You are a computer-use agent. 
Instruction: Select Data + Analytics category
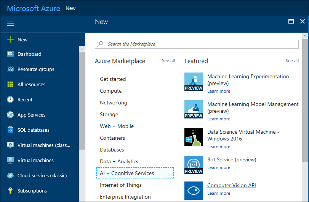coord(119,161)
